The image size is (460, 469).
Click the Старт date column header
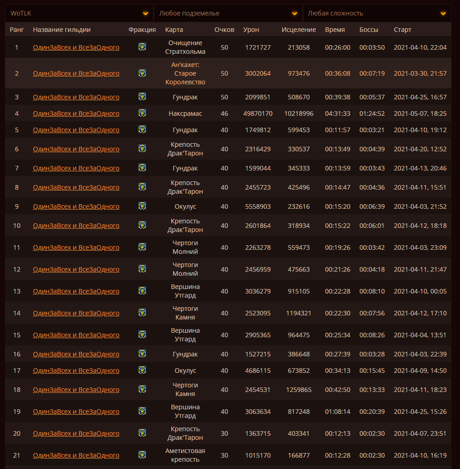tap(403, 30)
